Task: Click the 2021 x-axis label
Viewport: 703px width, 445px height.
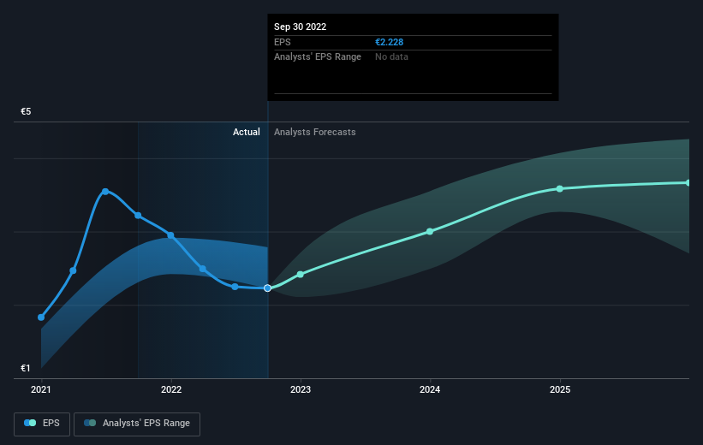Action: tap(41, 390)
